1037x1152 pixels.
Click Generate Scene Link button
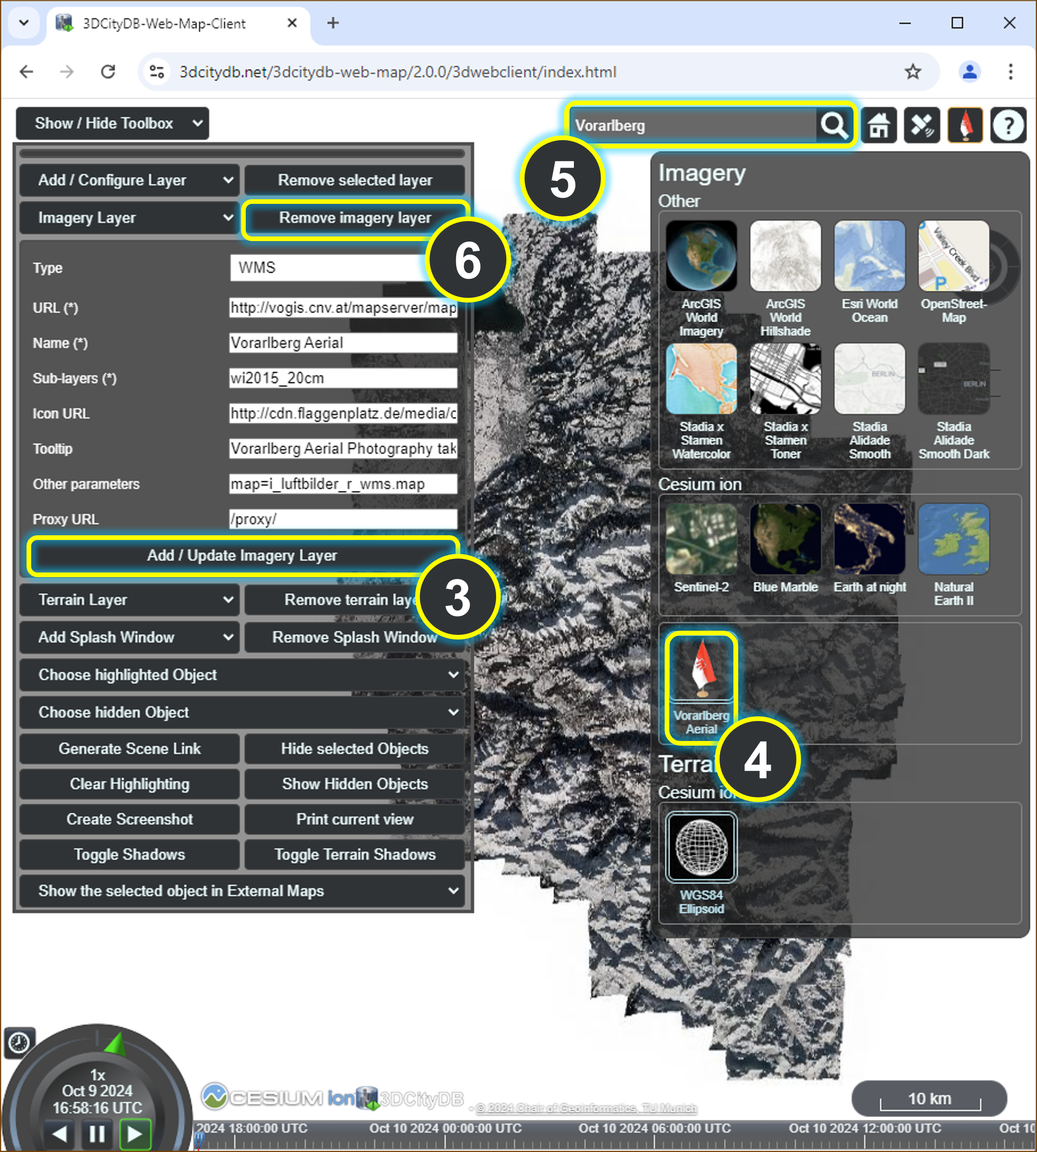tap(129, 748)
